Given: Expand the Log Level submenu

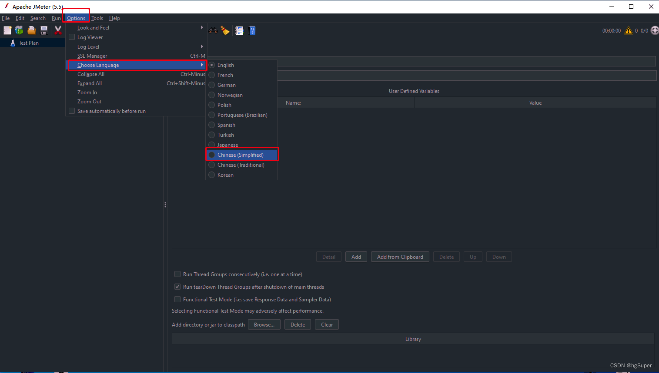Looking at the screenshot, I should (136, 47).
